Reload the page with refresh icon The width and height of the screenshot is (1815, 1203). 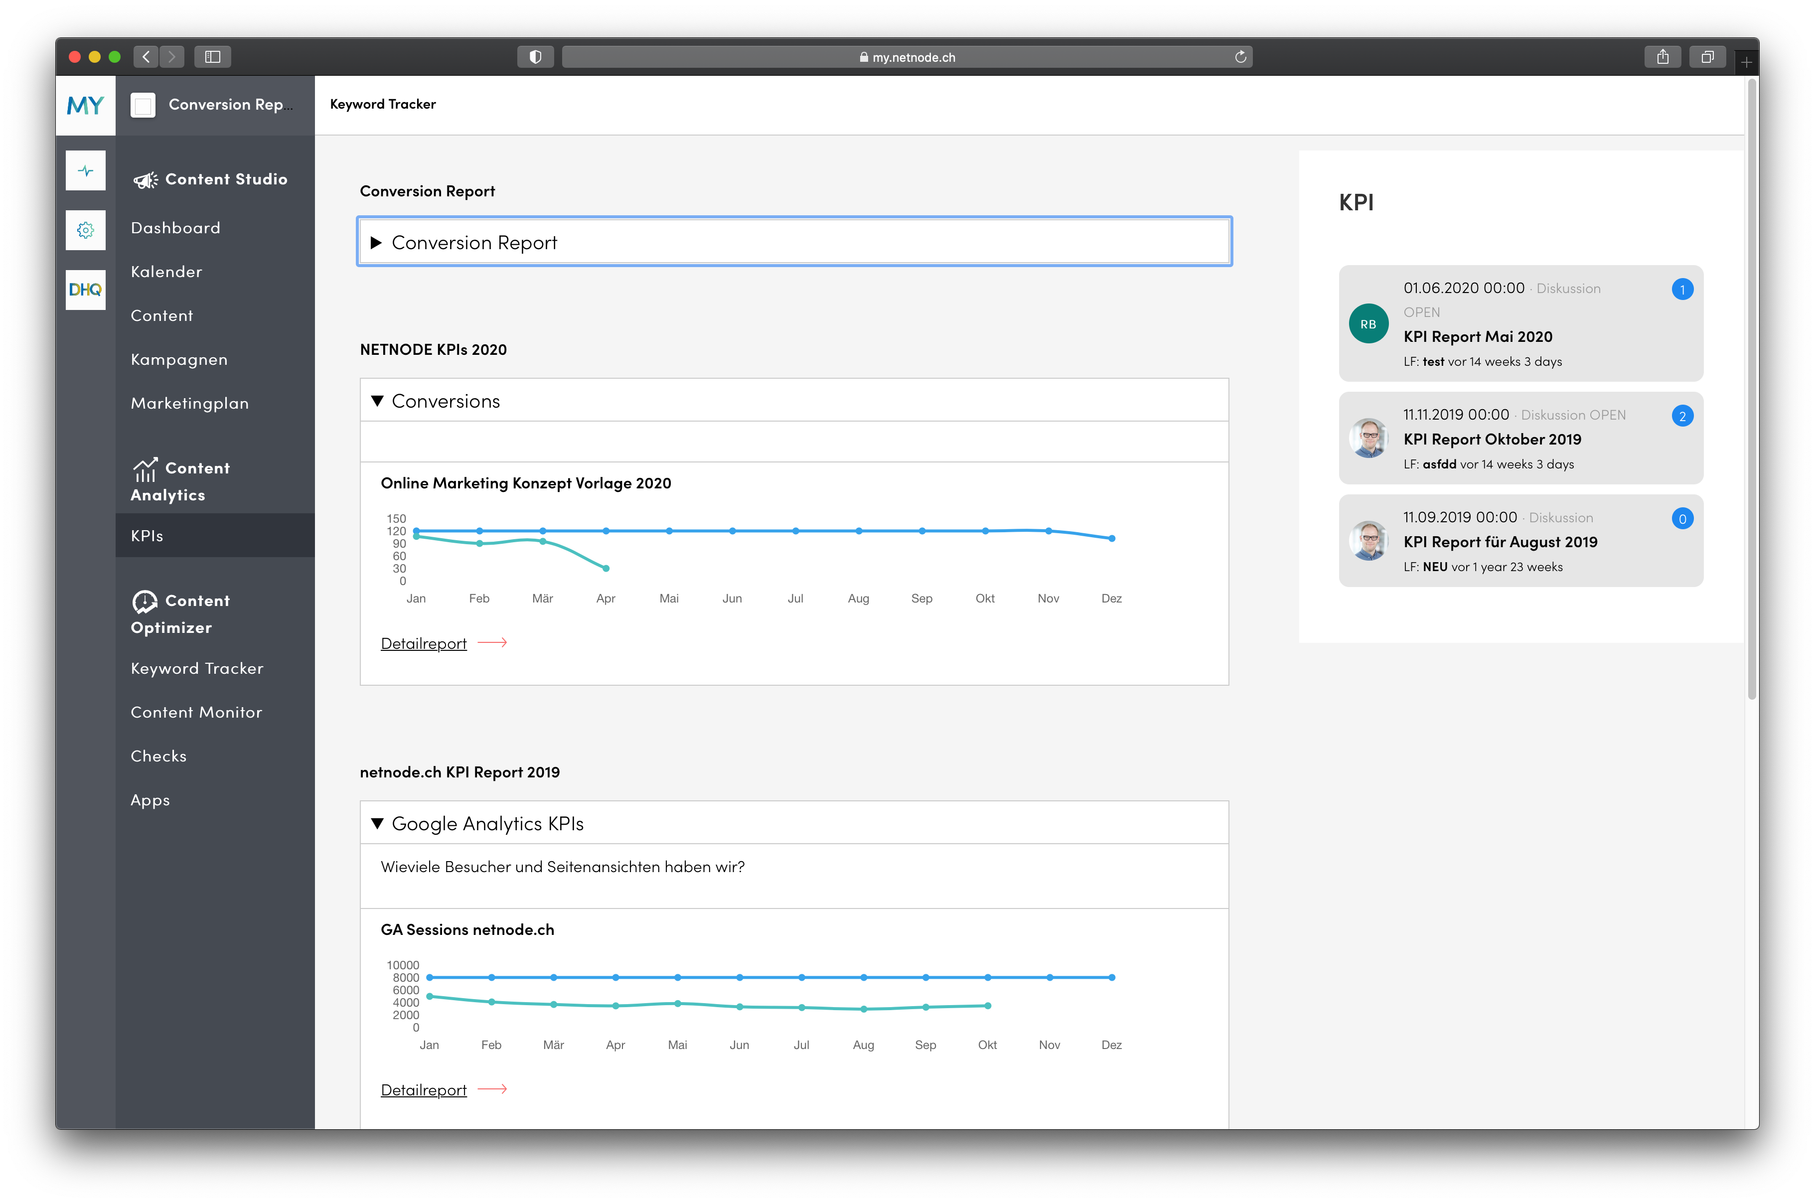(x=1240, y=57)
